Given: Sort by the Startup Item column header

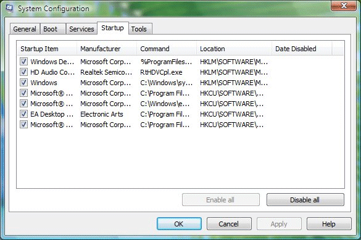Looking at the screenshot, I should click(47, 49).
